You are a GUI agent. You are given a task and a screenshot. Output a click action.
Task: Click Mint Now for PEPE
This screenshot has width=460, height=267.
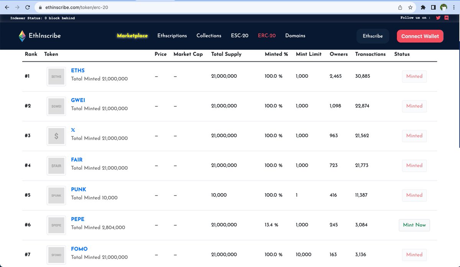pyautogui.click(x=414, y=225)
